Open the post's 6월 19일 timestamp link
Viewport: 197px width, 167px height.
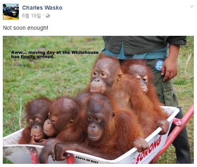(x=31, y=16)
